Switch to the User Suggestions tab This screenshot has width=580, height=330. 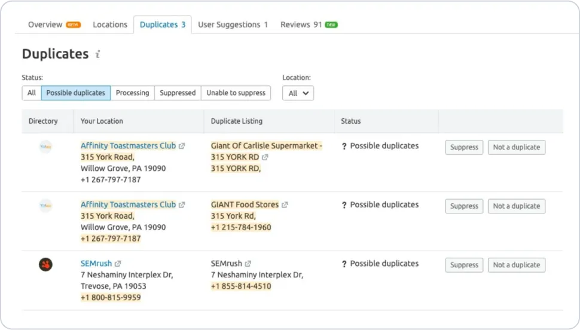coord(233,25)
